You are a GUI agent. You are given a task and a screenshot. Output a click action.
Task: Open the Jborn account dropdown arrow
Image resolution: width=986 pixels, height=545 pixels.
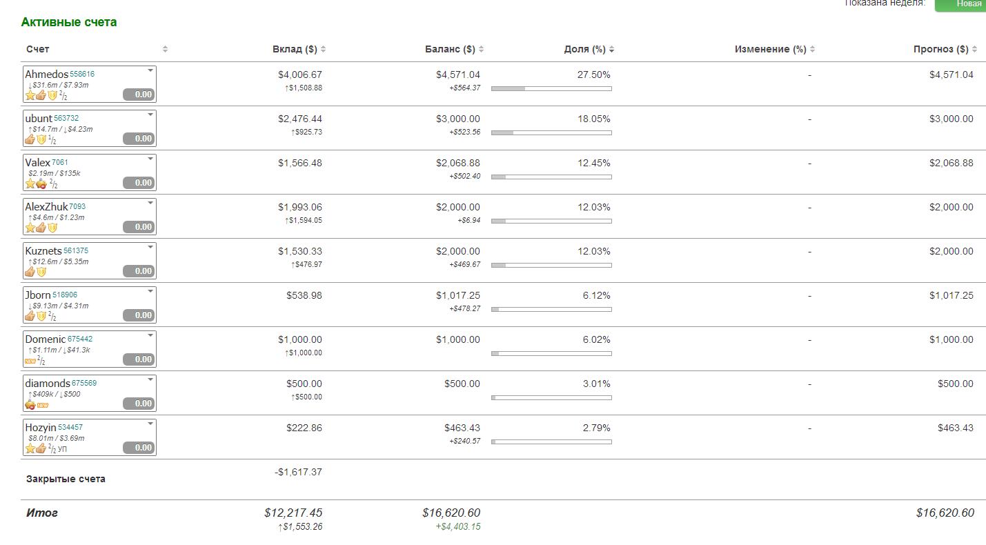pos(150,291)
